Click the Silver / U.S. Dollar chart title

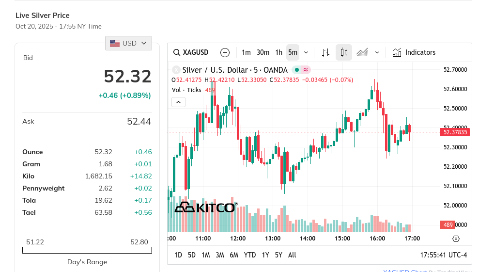tap(235, 70)
